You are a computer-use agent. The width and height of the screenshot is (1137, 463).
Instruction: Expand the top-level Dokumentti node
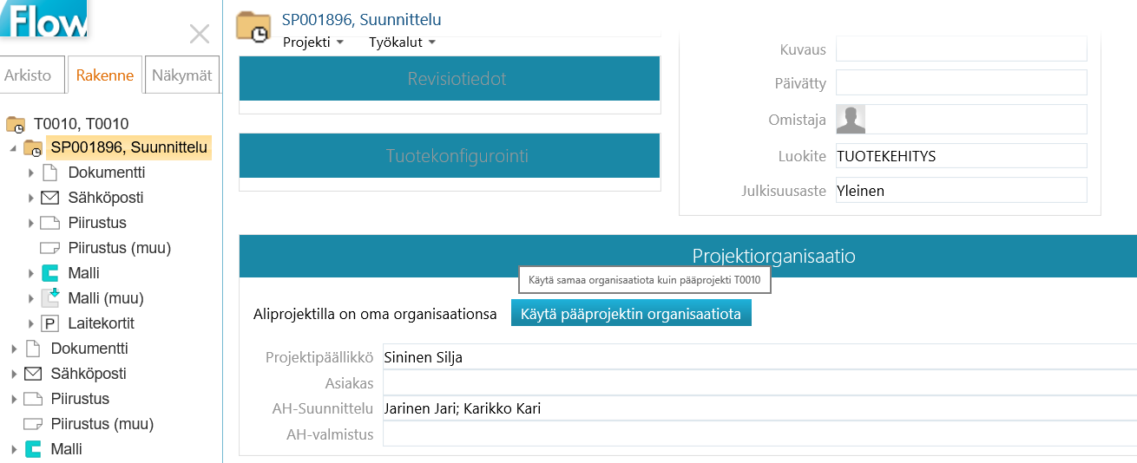pyautogui.click(x=14, y=349)
